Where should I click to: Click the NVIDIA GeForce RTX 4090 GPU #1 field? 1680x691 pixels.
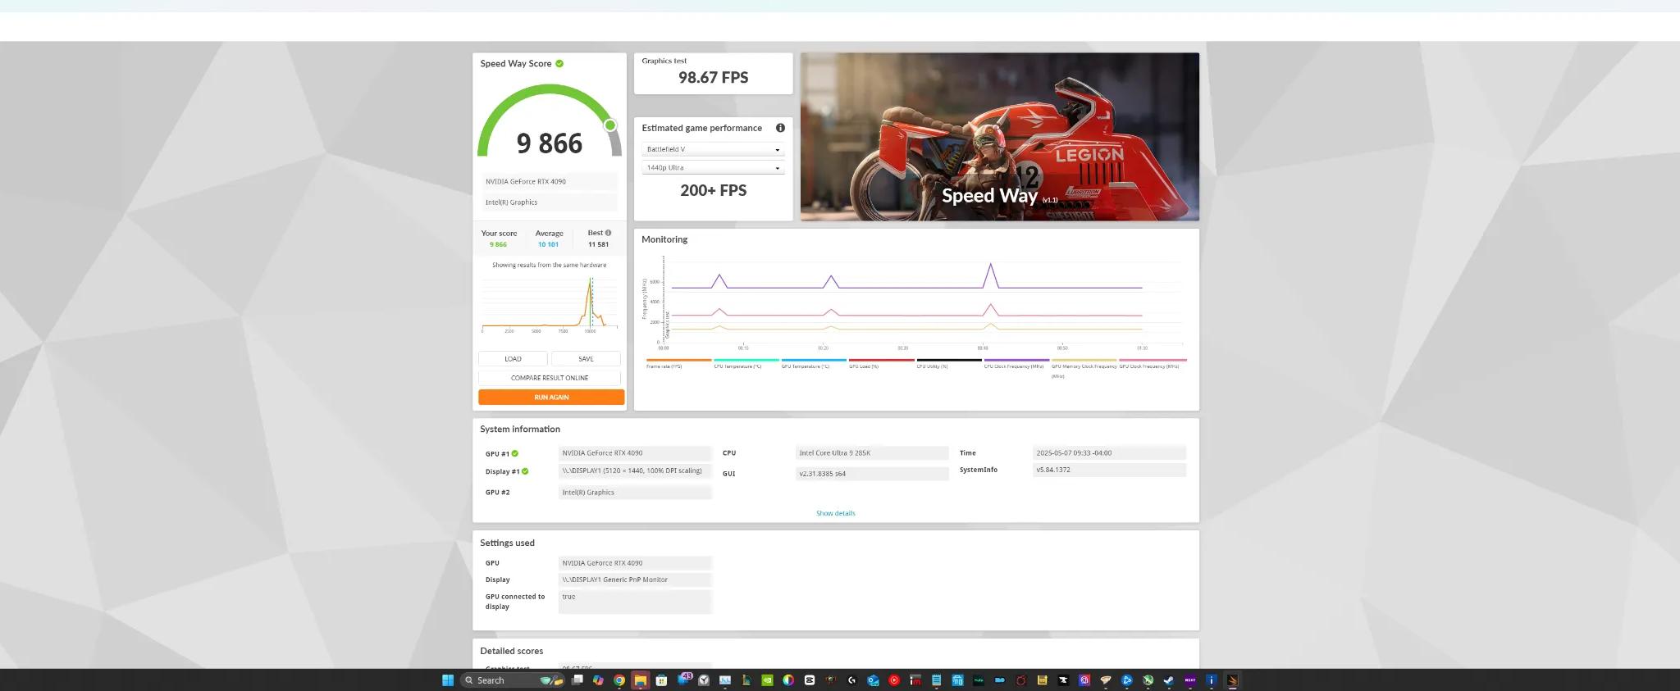635,453
